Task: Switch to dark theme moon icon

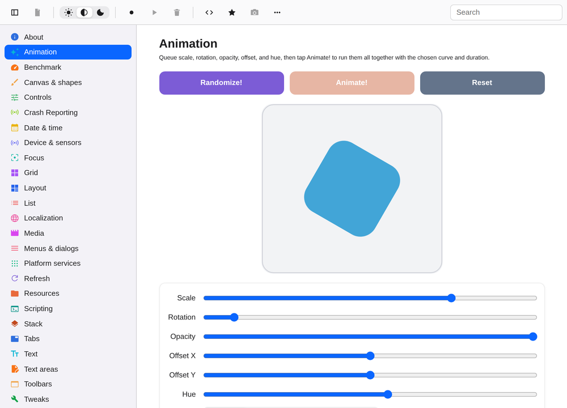Action: [100, 12]
